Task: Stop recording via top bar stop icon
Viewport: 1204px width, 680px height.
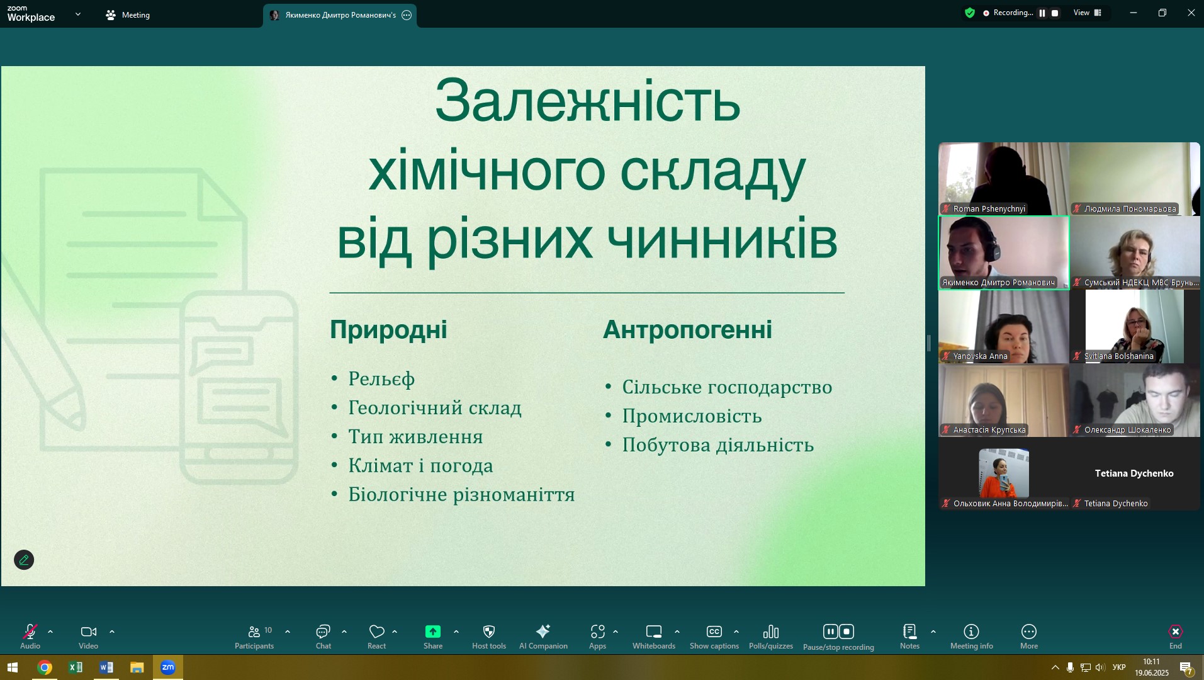Action: click(x=1055, y=13)
